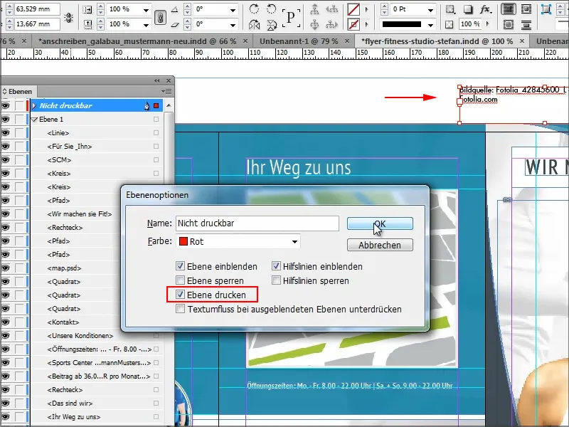The width and height of the screenshot is (569, 427).
Task: Toggle the lock box for Nicht druckbar layer
Action: coord(19,105)
